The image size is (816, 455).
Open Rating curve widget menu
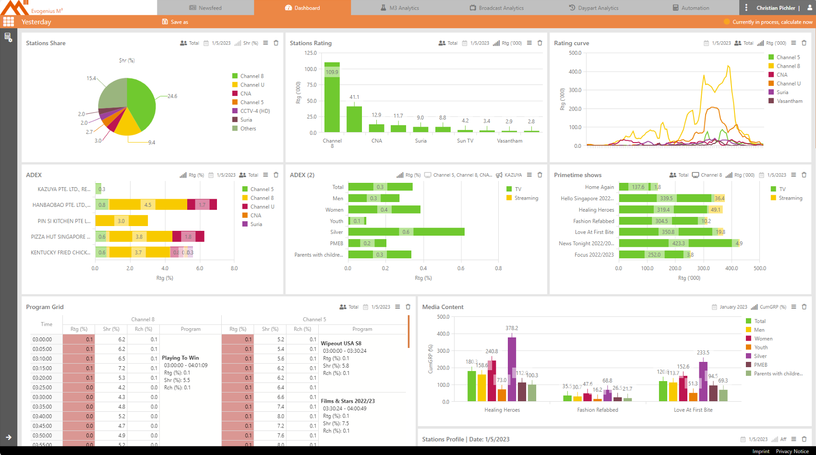point(793,43)
